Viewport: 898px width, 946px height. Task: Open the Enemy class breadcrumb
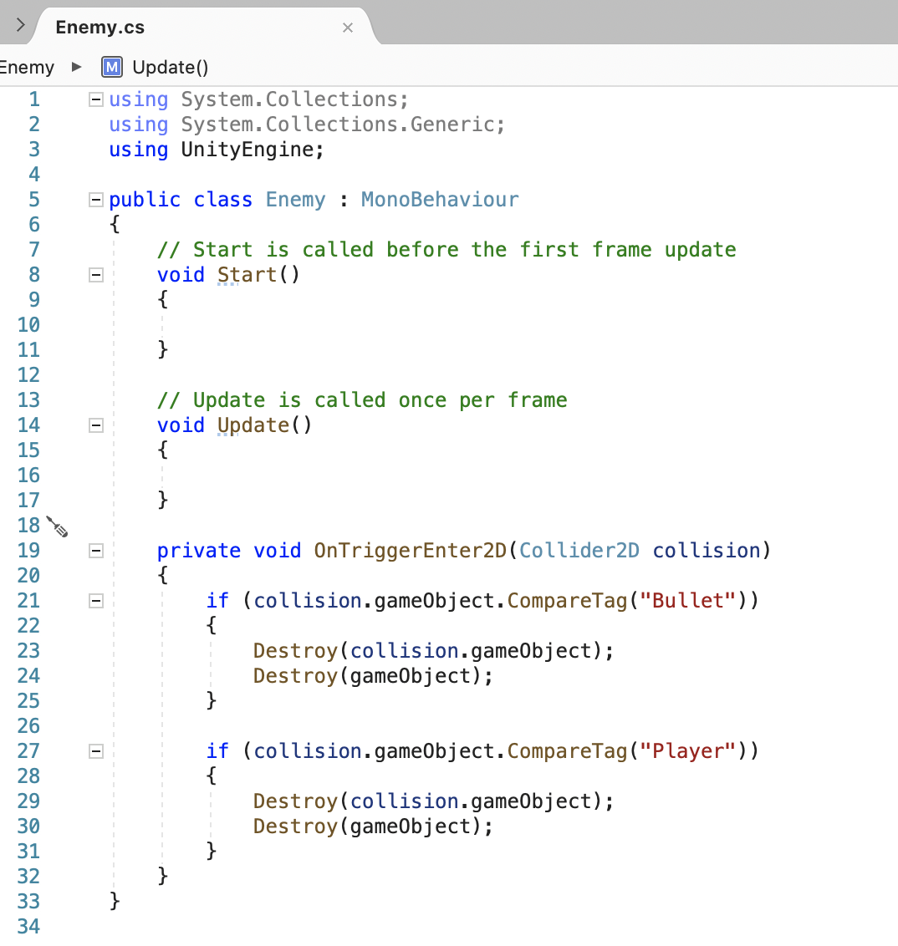pos(27,67)
